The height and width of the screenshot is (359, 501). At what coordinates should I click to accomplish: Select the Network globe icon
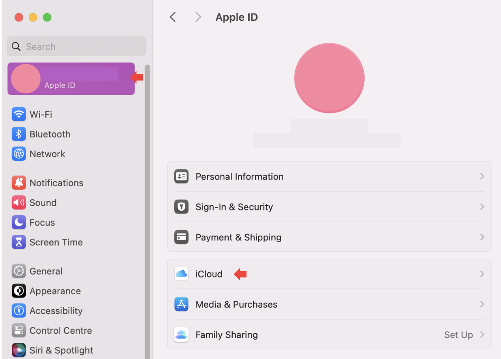[19, 154]
